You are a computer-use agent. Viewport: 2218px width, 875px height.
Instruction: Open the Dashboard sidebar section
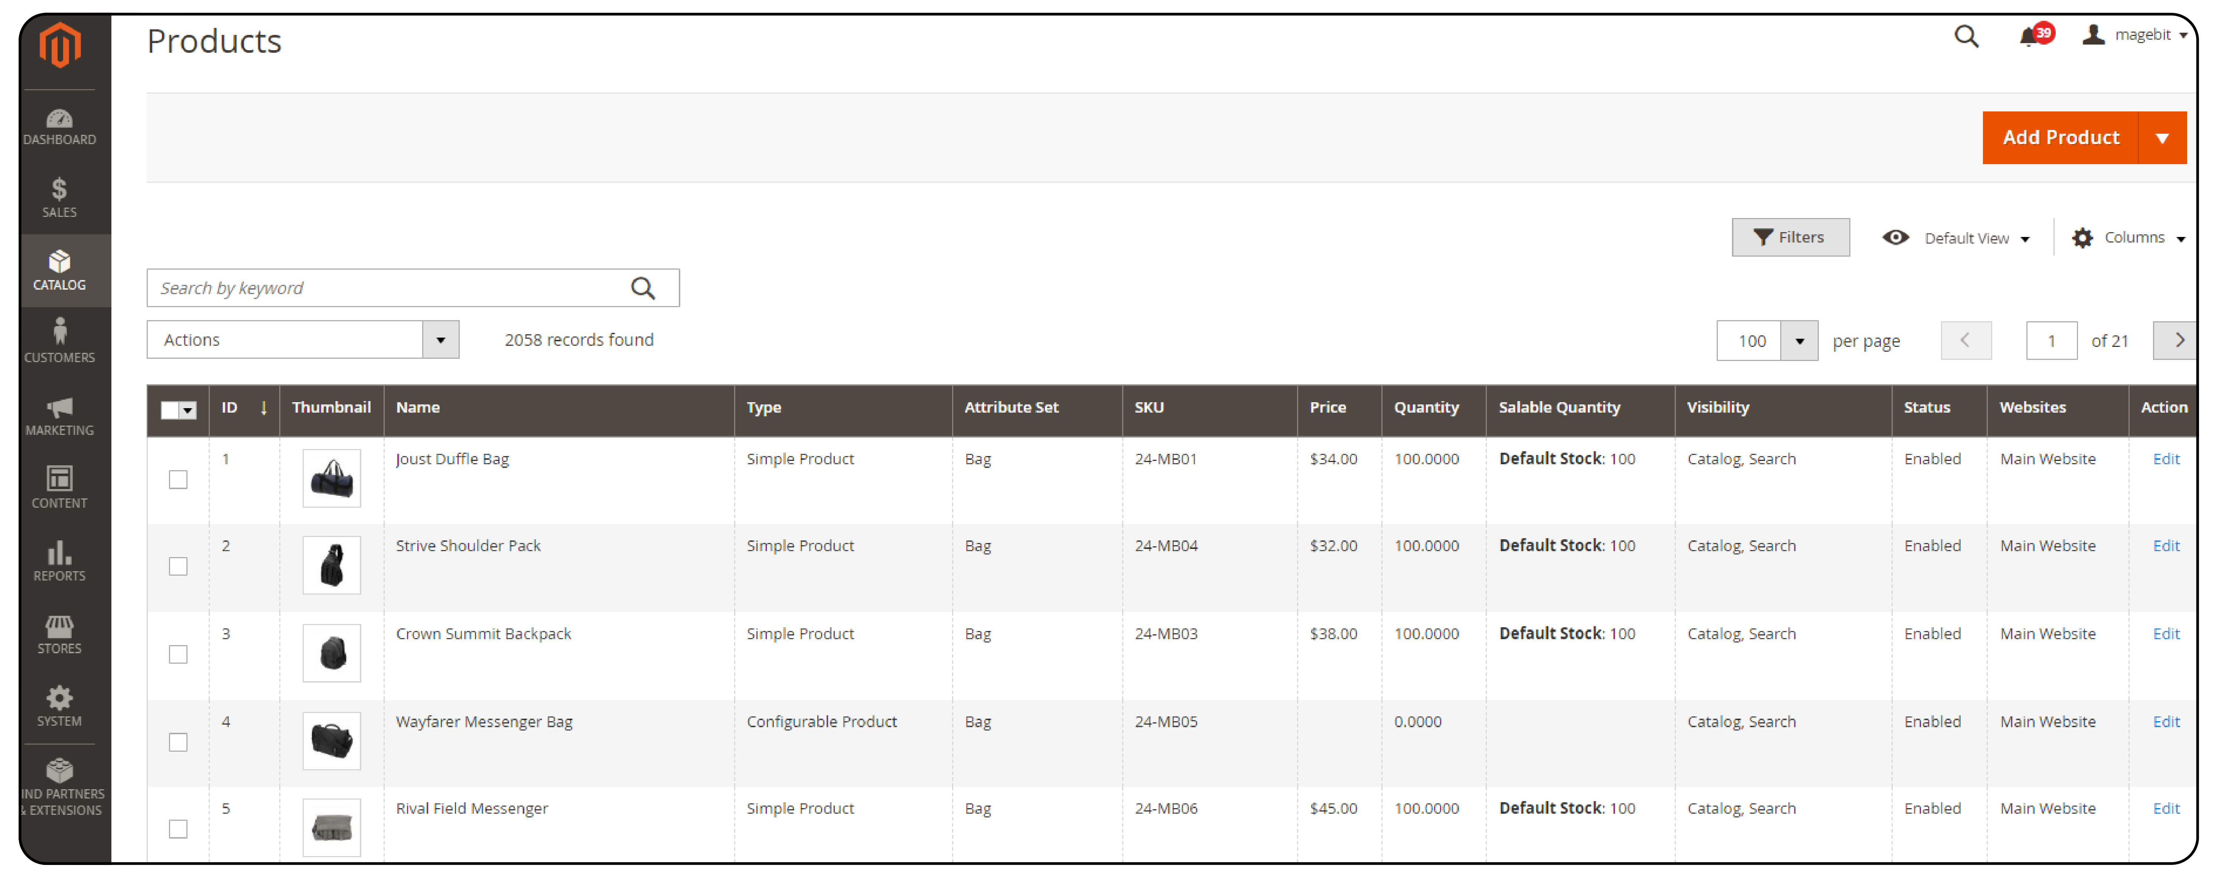pyautogui.click(x=59, y=127)
